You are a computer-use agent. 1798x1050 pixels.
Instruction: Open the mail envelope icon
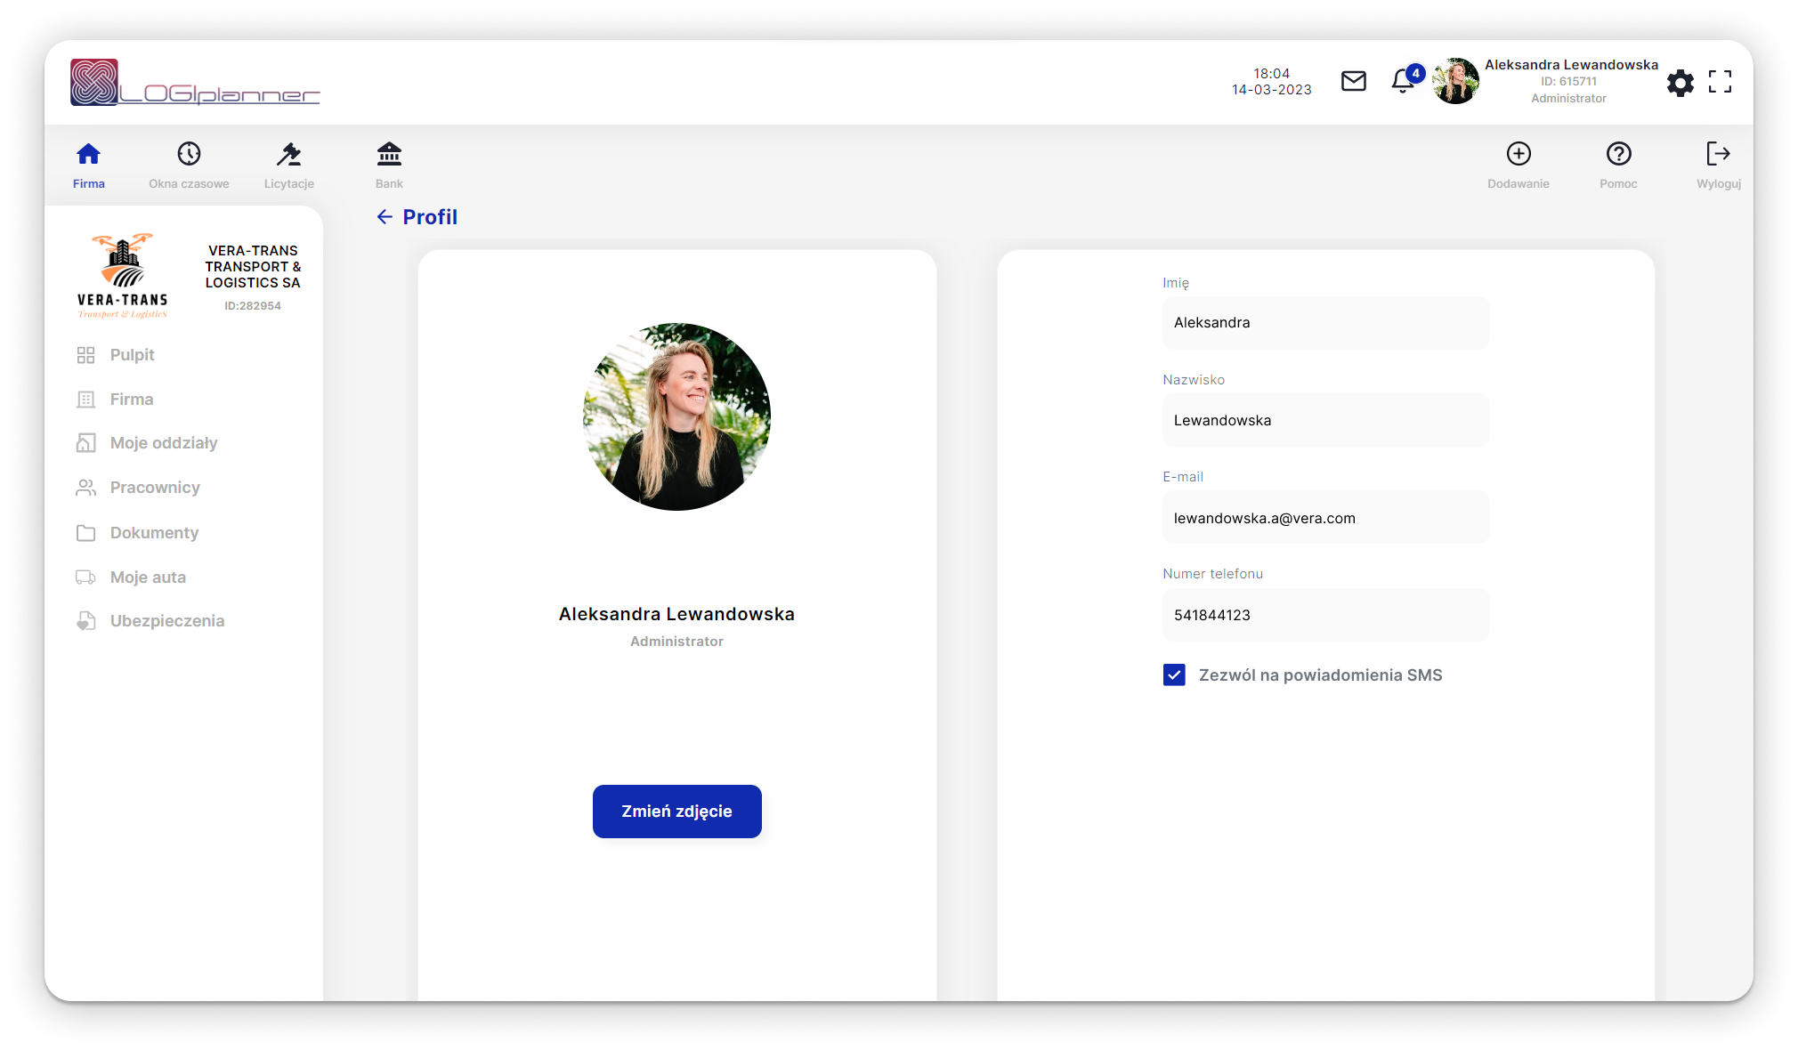[1354, 82]
